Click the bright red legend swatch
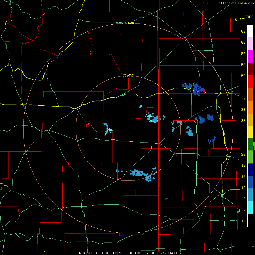The width and height of the screenshot is (255, 255). coord(250,82)
